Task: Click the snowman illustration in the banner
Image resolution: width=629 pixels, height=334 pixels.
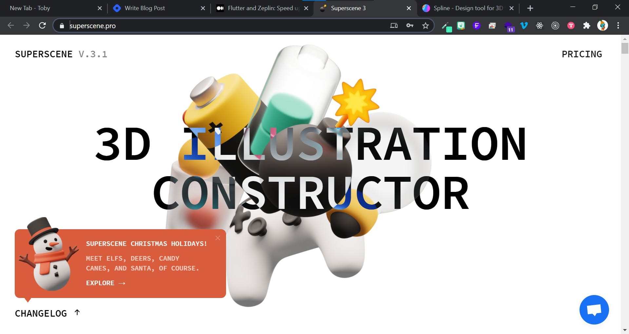Action: pos(48,254)
